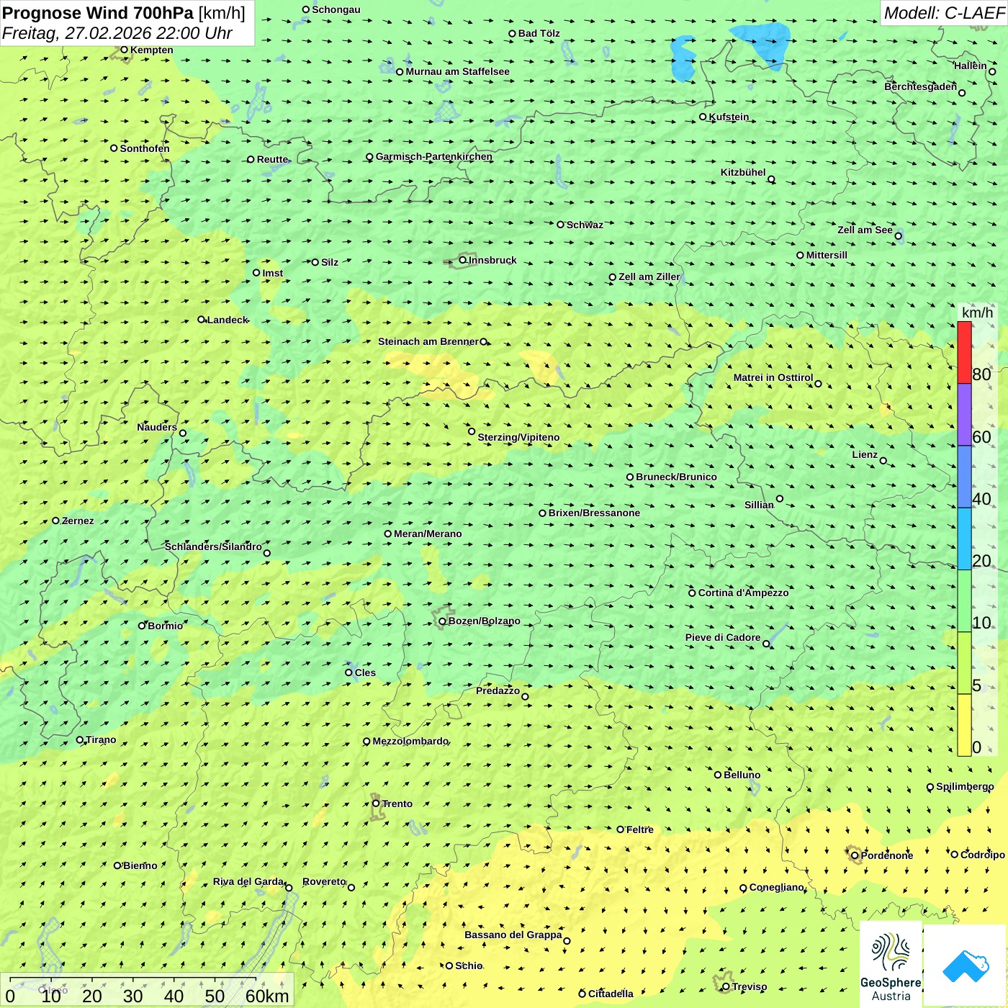
Task: Click the Lienz label
Action: [x=865, y=454]
